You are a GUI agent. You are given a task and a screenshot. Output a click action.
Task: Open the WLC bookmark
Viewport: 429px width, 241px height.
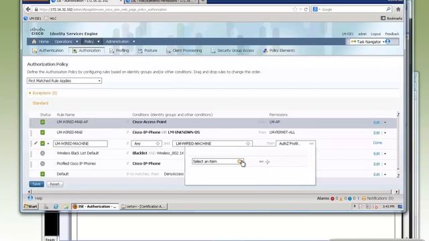[51, 18]
